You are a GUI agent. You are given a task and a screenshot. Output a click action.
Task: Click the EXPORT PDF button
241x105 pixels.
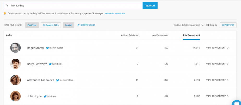[x=228, y=25]
